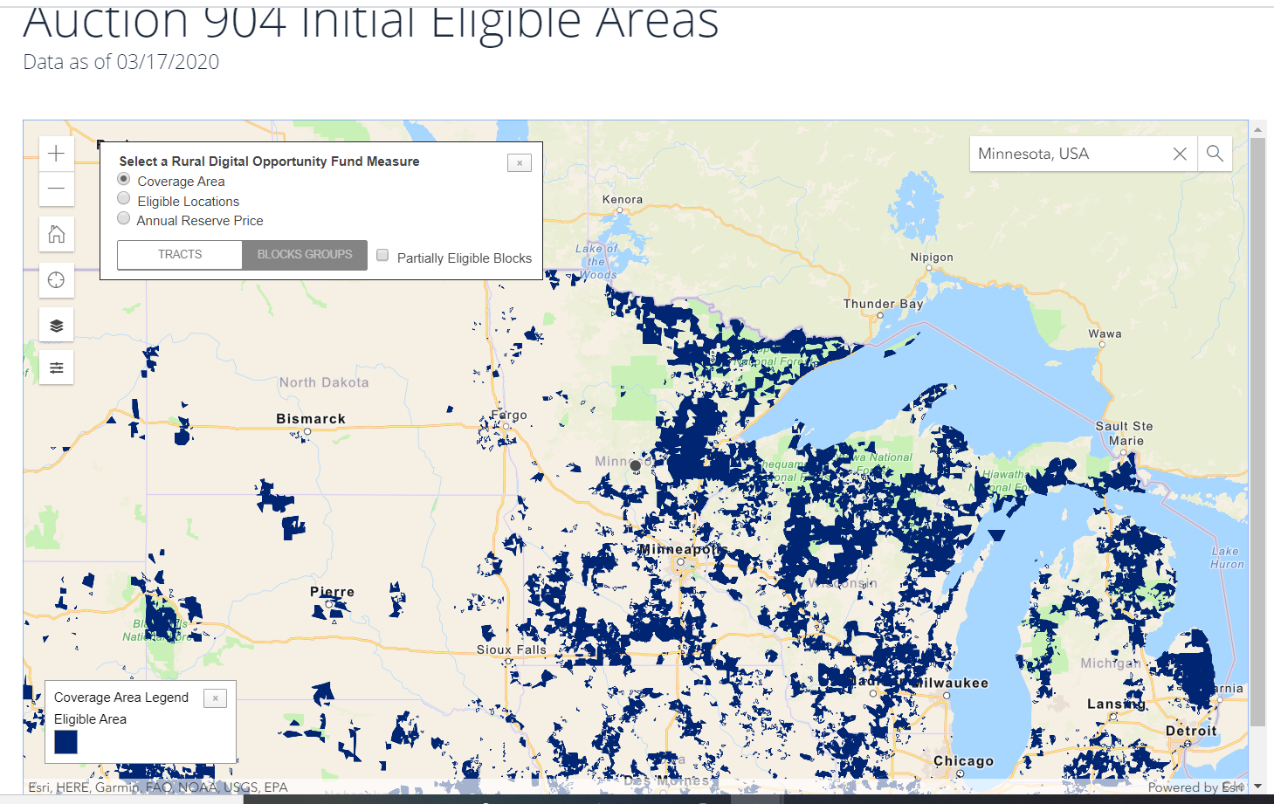Close the Rural Digital Opportunity Fund measure panel
This screenshot has width=1274, height=804.
(x=520, y=162)
